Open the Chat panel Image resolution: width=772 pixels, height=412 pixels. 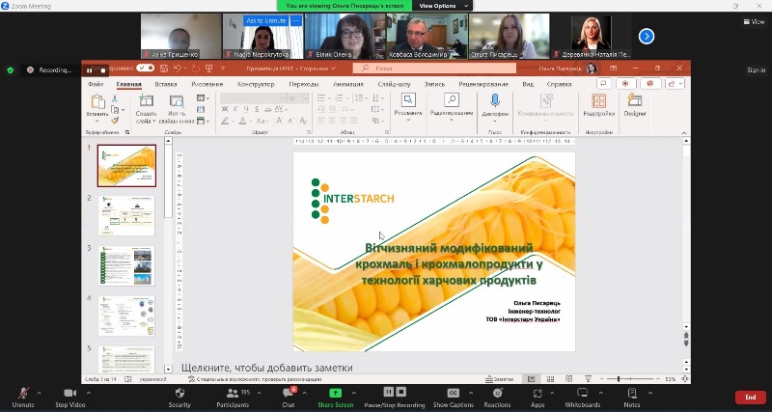click(x=288, y=394)
